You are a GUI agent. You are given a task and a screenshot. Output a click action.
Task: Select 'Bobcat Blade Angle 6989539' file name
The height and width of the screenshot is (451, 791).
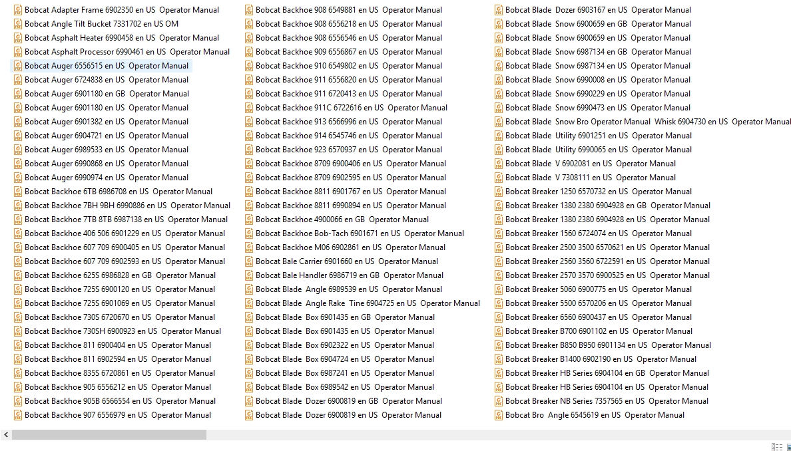pos(349,289)
